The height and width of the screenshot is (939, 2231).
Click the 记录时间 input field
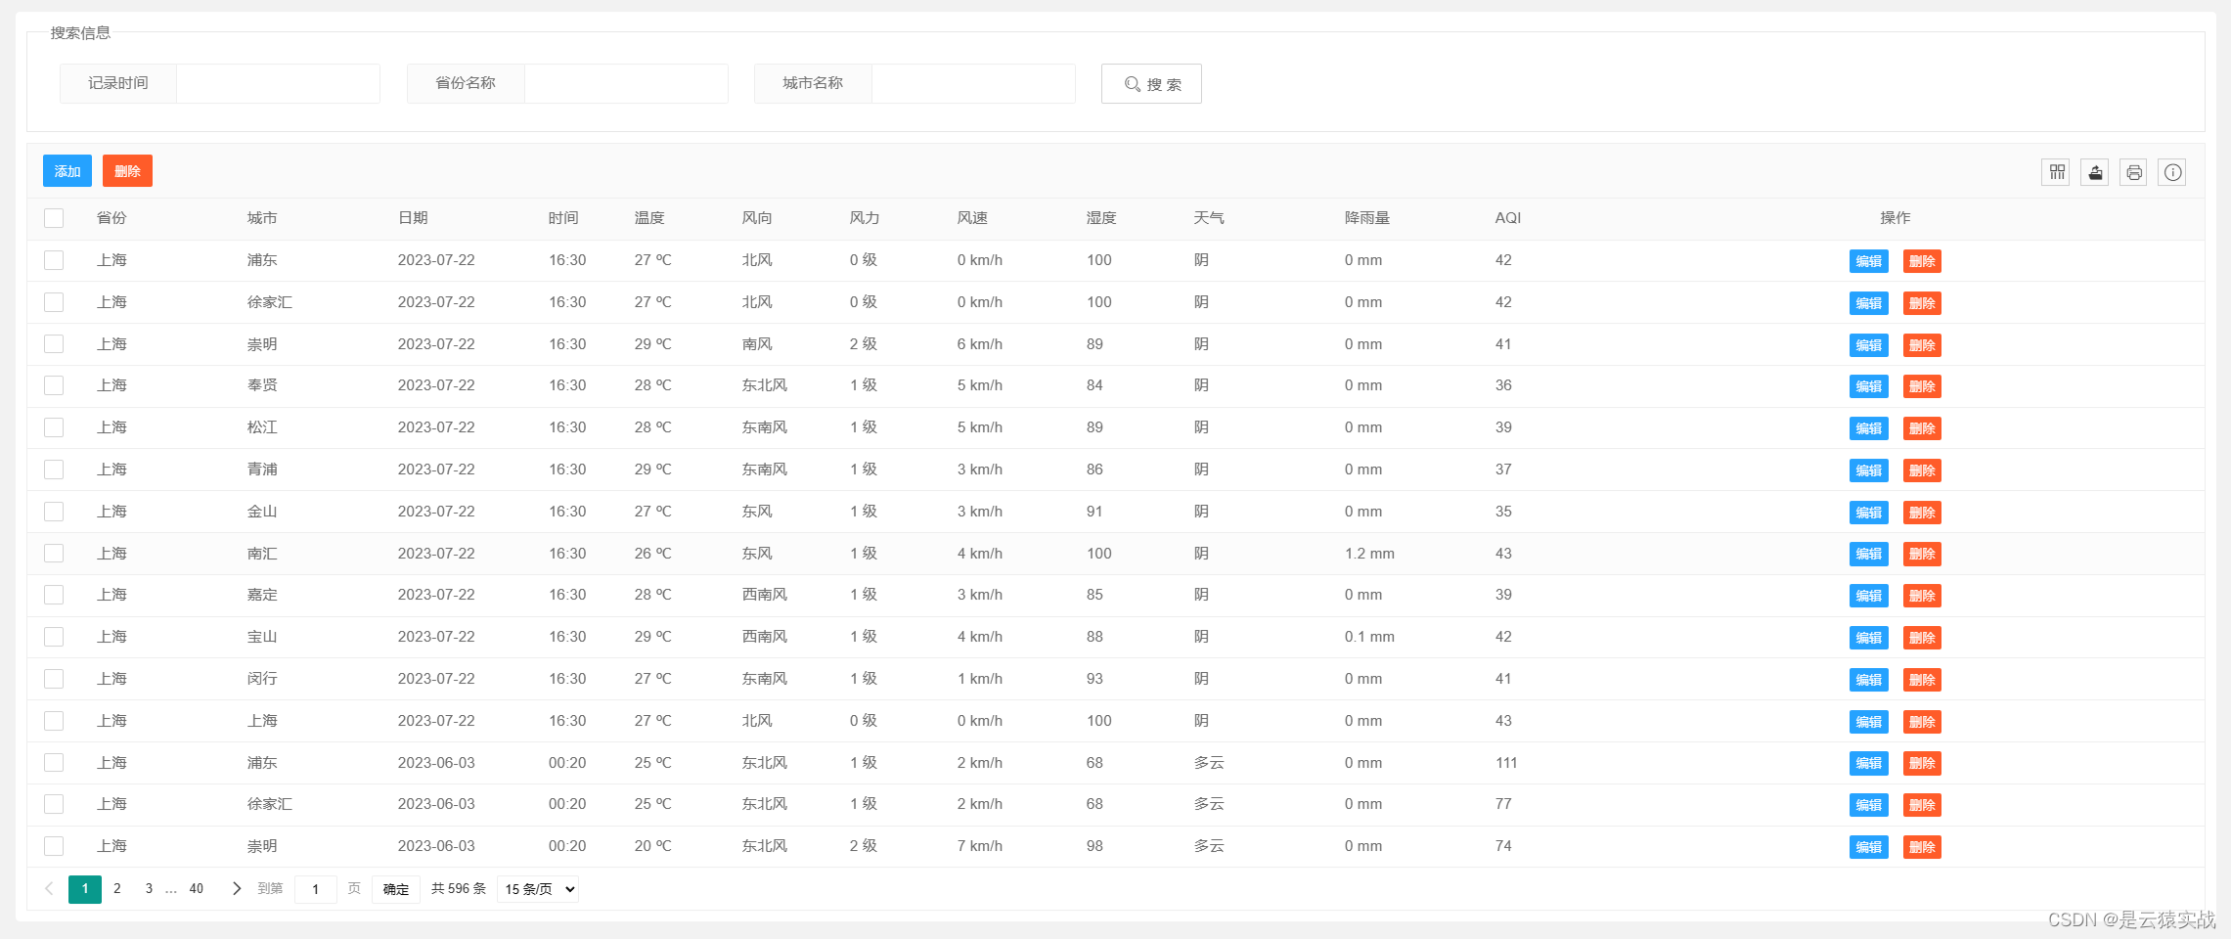click(x=278, y=84)
